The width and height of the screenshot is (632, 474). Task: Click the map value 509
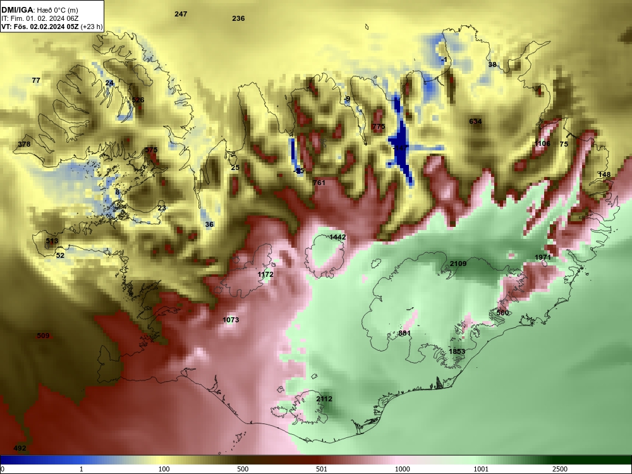pyautogui.click(x=43, y=336)
